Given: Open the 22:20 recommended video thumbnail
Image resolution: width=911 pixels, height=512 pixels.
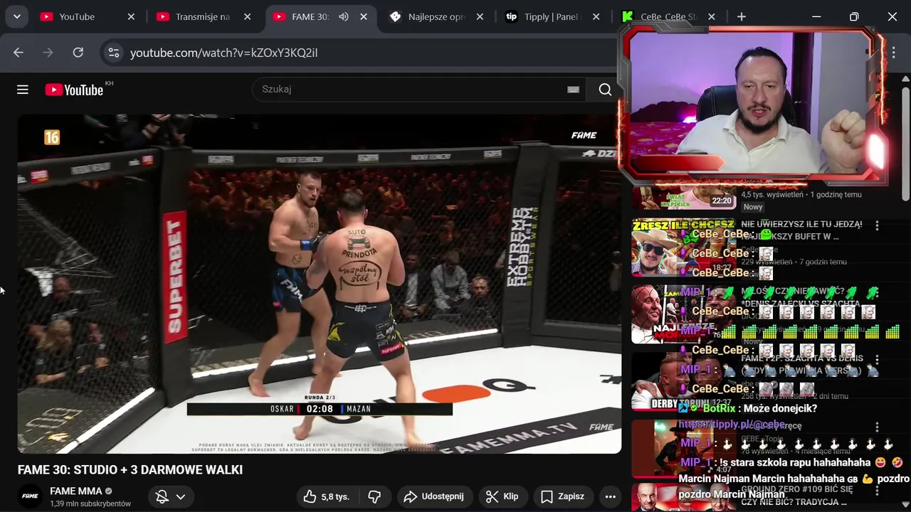Looking at the screenshot, I should click(x=684, y=198).
